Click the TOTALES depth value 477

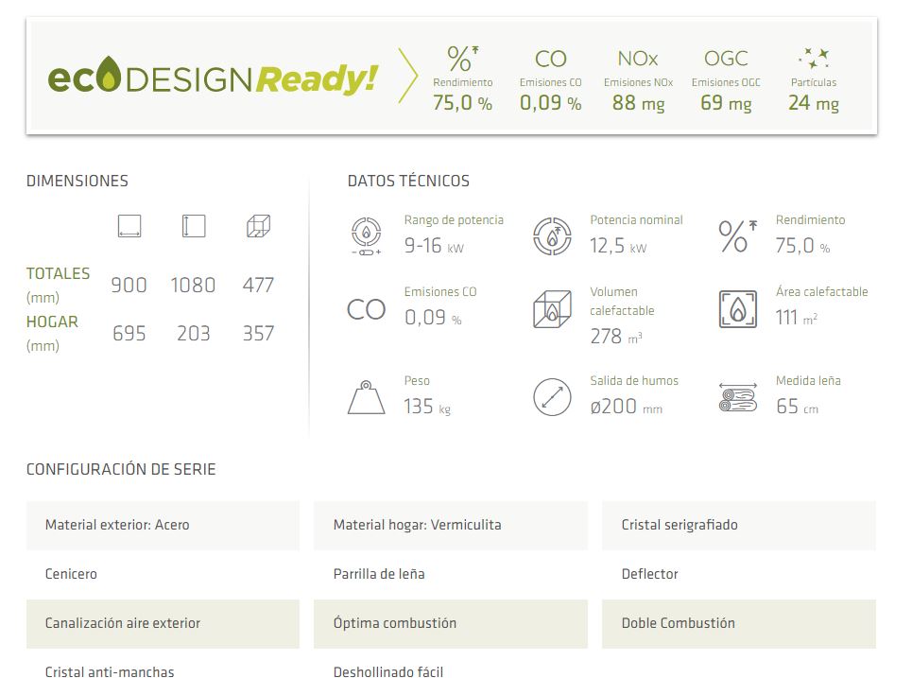(x=258, y=286)
